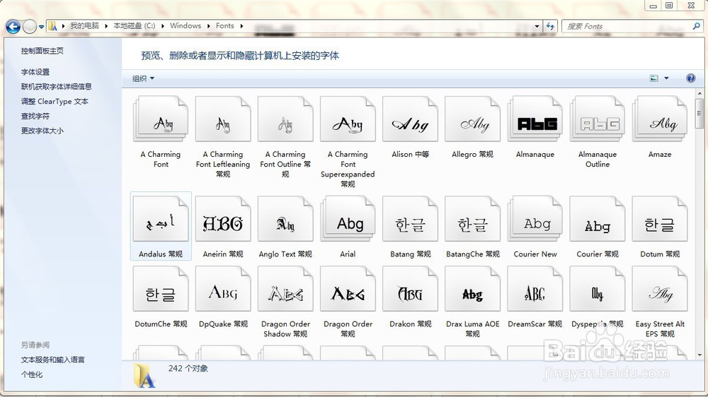The image size is (708, 397).
Task: Select the DreamScar font icon
Action: [535, 289]
